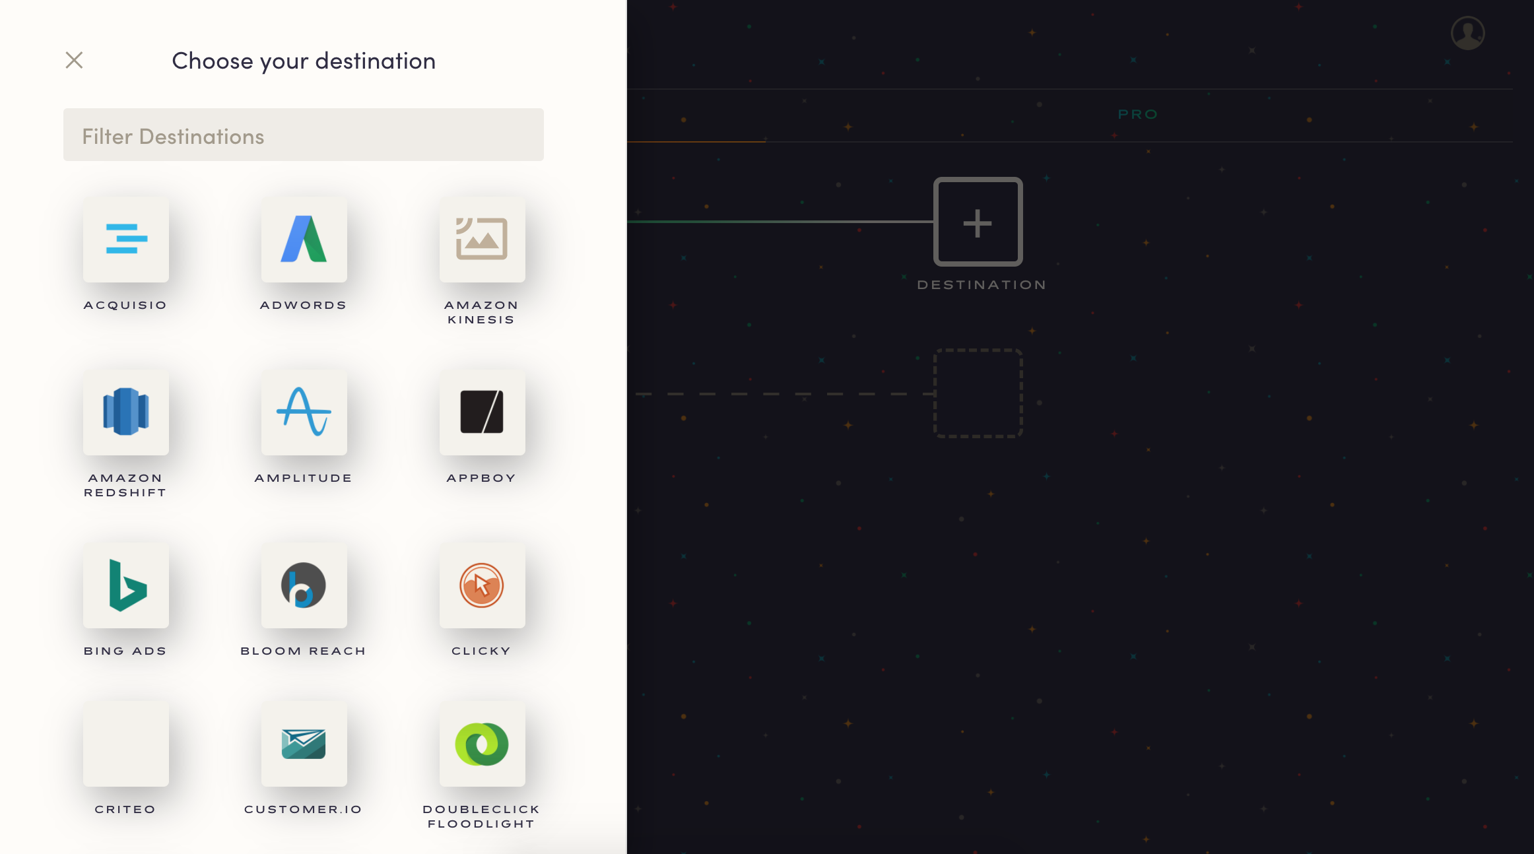The width and height of the screenshot is (1534, 854).
Task: Click the BLOOM REACH label
Action: [304, 651]
